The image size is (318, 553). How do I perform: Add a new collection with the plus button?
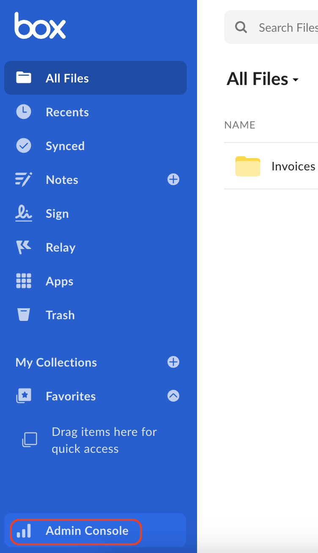point(173,362)
